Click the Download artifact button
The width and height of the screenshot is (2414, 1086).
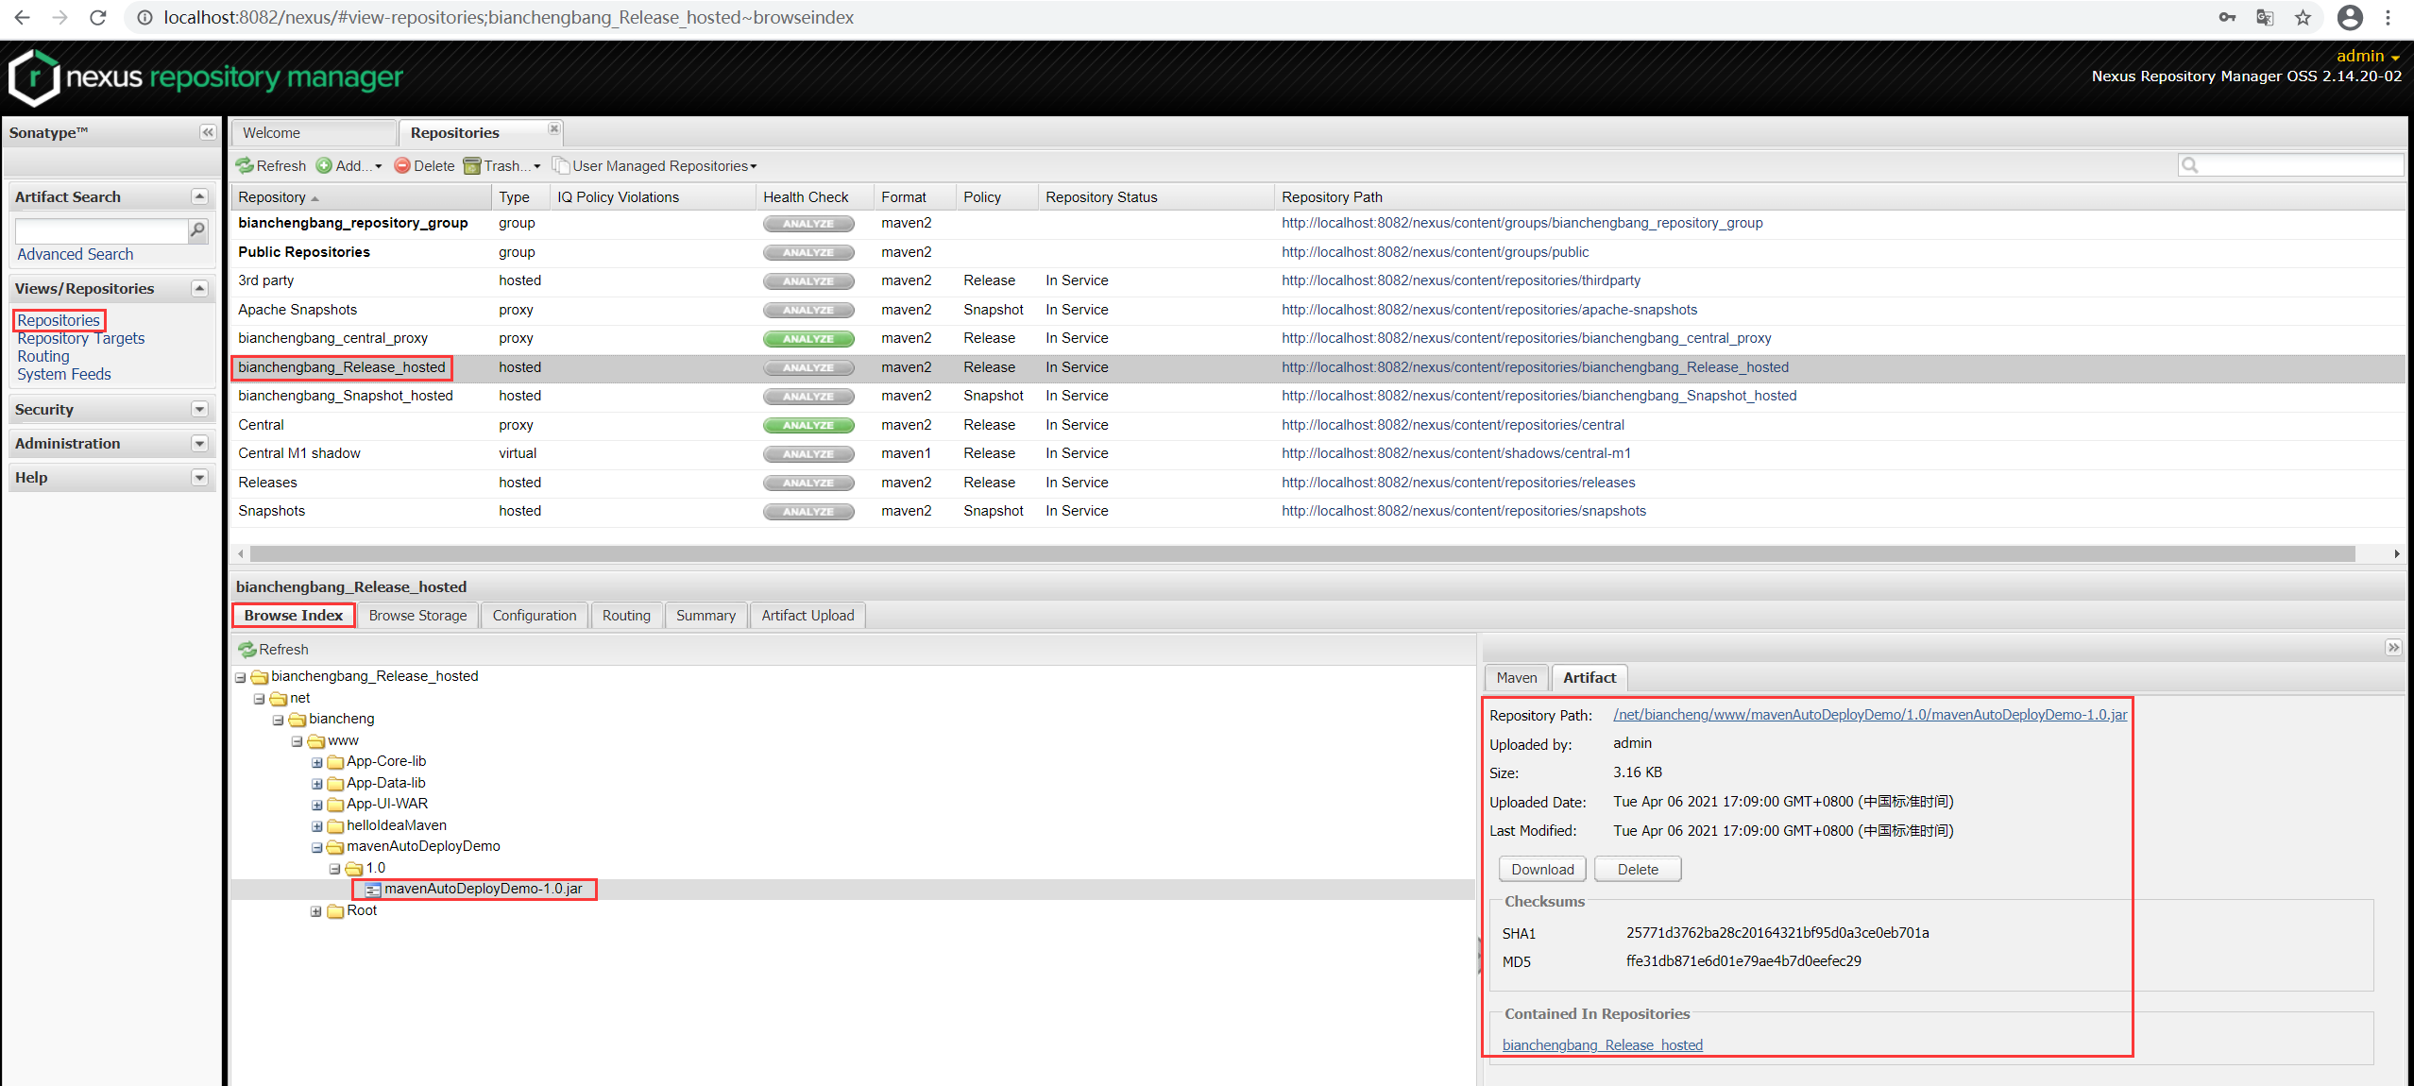pos(1542,870)
